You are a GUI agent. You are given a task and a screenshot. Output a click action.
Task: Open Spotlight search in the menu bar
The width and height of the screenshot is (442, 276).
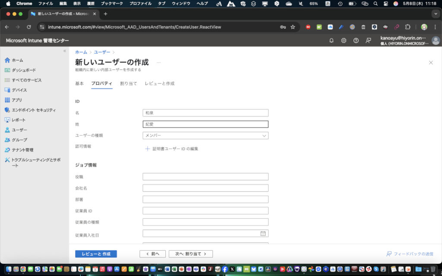point(376,3)
